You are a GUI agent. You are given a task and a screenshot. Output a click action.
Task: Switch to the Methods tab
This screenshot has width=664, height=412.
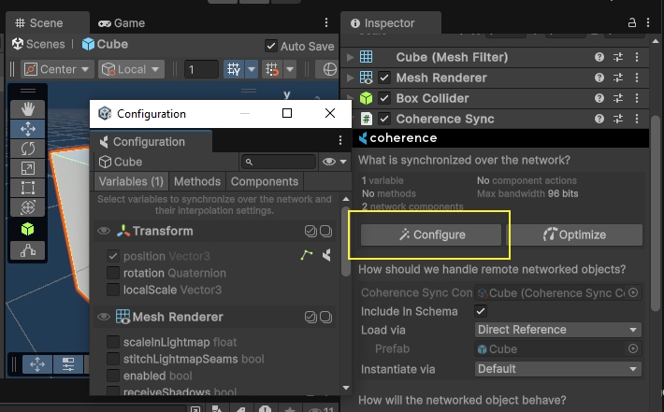tap(197, 181)
